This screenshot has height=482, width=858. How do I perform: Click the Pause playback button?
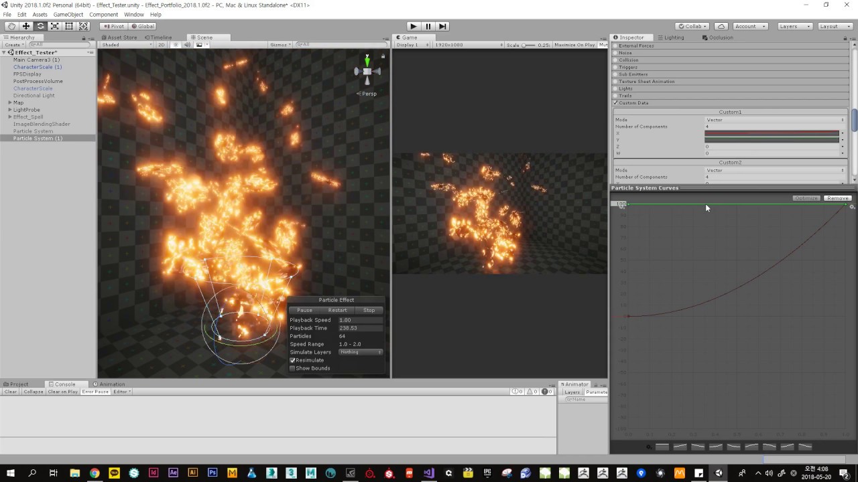(x=428, y=26)
